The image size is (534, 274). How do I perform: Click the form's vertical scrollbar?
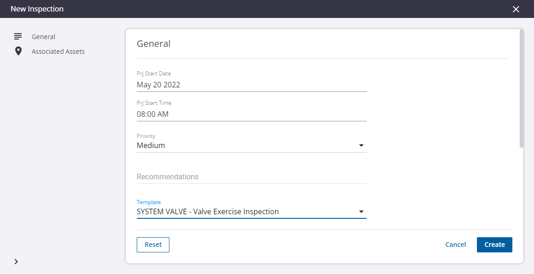coord(522,88)
